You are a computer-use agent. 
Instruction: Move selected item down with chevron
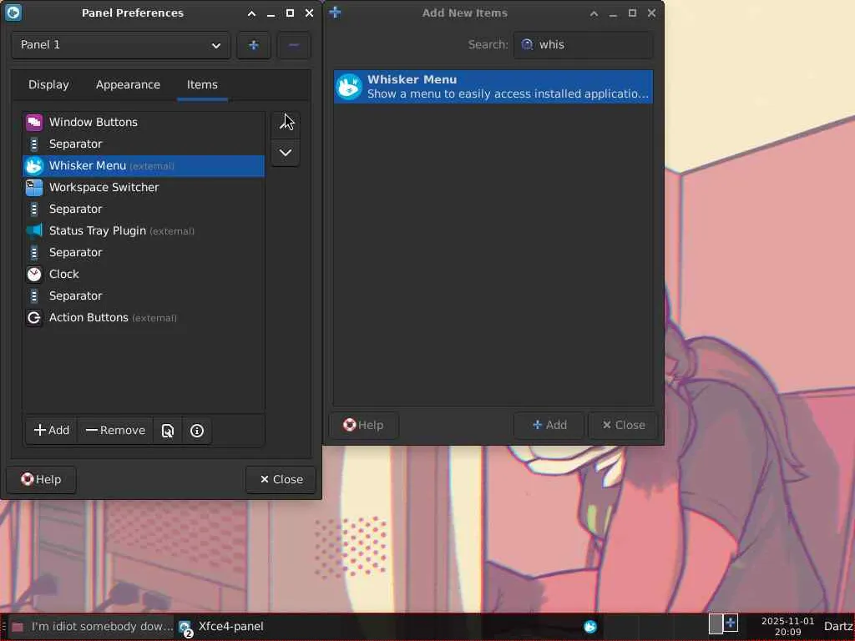pyautogui.click(x=286, y=154)
